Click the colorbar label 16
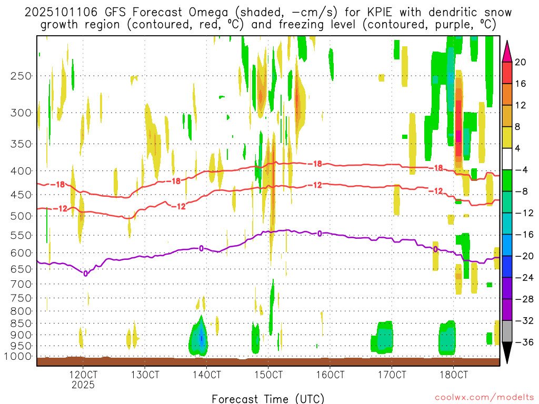Viewport: 539px width, 404px height. (521, 84)
